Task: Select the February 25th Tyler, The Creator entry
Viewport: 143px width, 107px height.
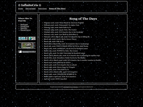Action: (x=60, y=30)
